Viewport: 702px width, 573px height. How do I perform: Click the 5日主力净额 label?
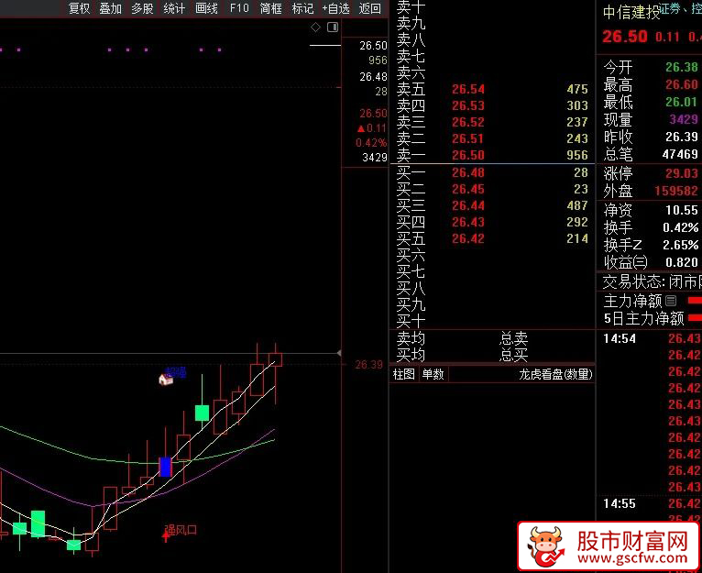click(643, 318)
